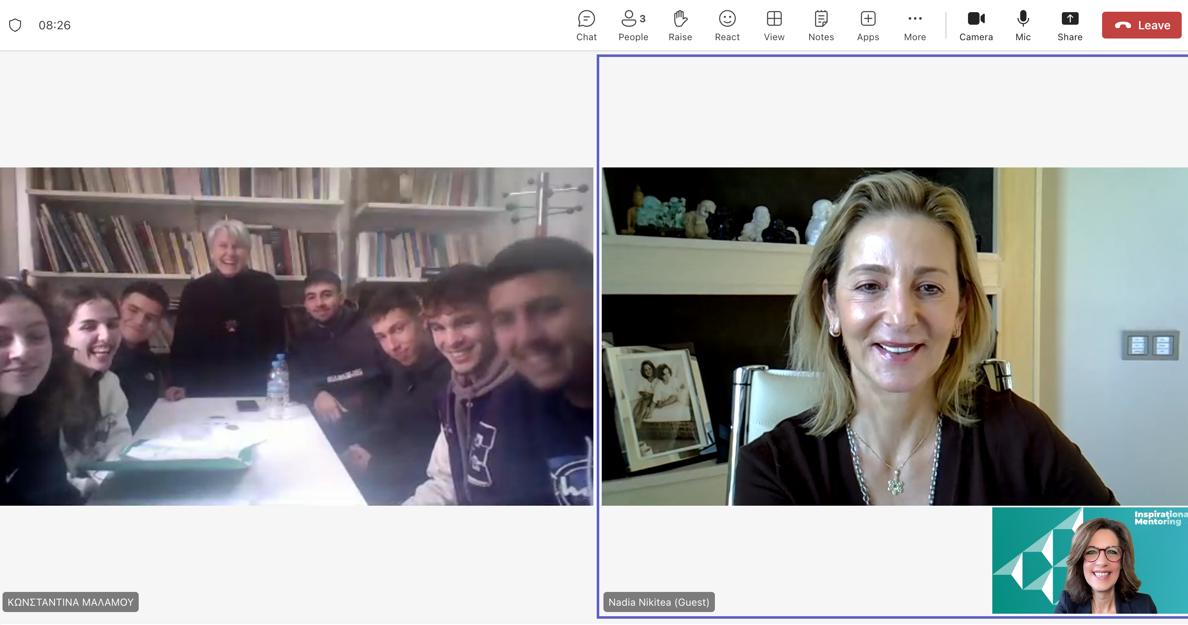This screenshot has width=1188, height=625.
Task: Show the People participants list
Action: 632,26
